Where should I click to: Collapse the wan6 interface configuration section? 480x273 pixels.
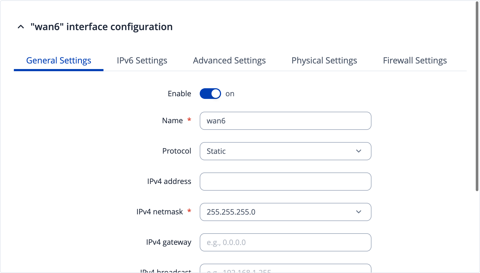click(x=21, y=27)
